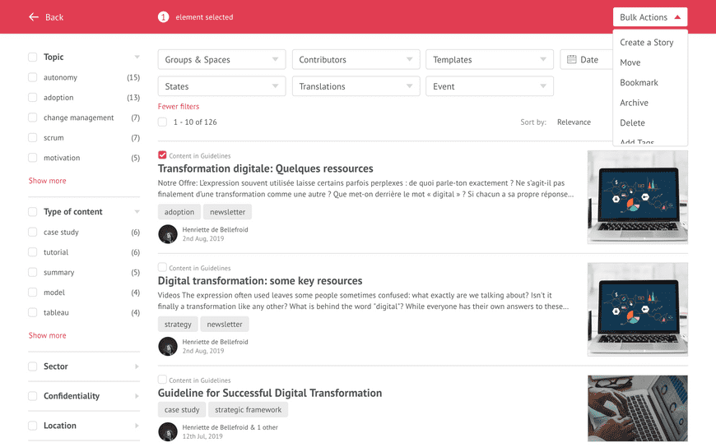Collapse the Type of content section arrow
Viewport: 716px width, 447px height.
coord(137,212)
